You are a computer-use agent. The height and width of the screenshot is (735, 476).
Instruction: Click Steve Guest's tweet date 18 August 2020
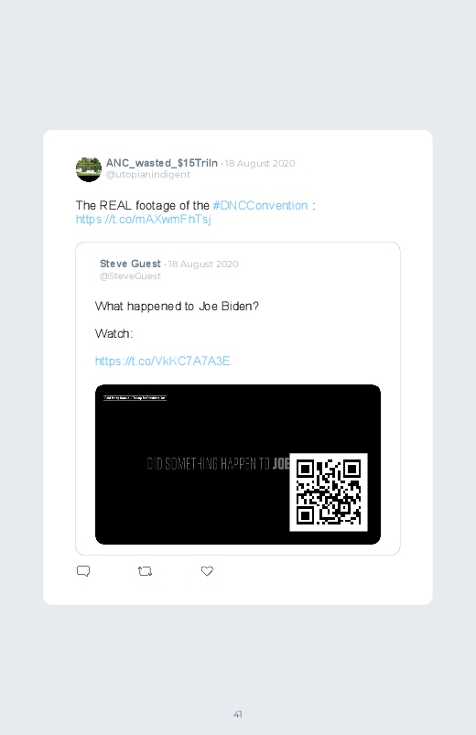pyautogui.click(x=203, y=264)
